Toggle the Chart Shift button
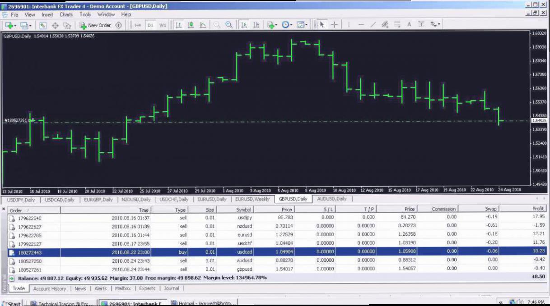The width and height of the screenshot is (550, 306). [256, 25]
